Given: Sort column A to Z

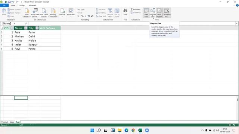Looking at the screenshot, I should [x=101, y=9].
